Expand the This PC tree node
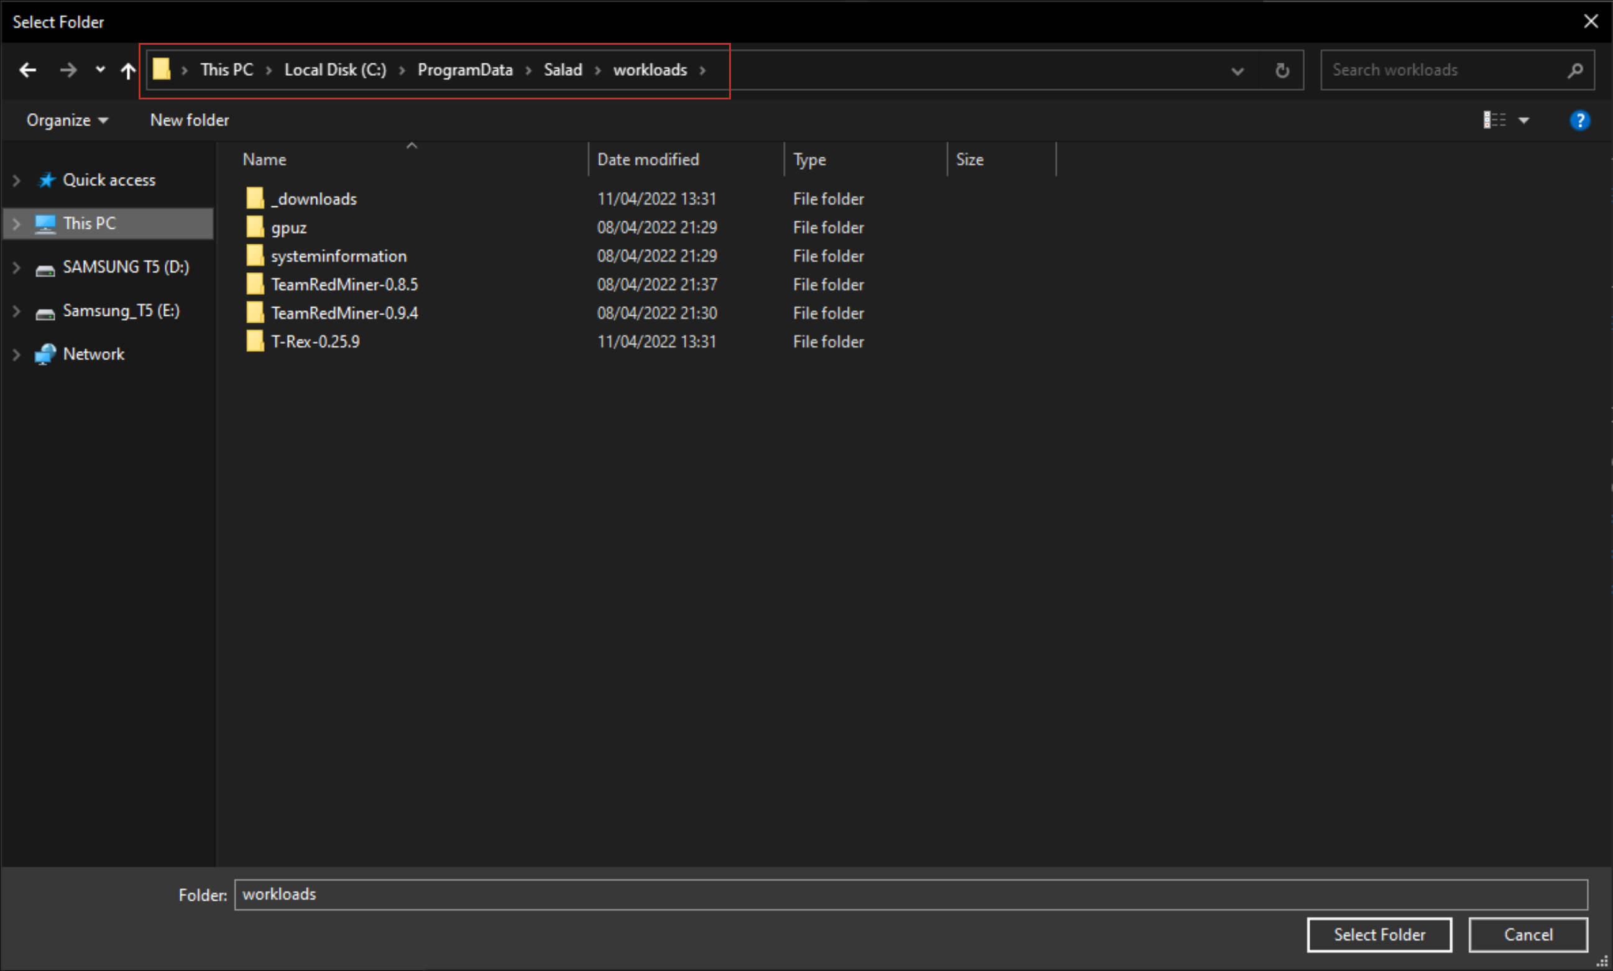This screenshot has height=971, width=1613. click(x=16, y=224)
